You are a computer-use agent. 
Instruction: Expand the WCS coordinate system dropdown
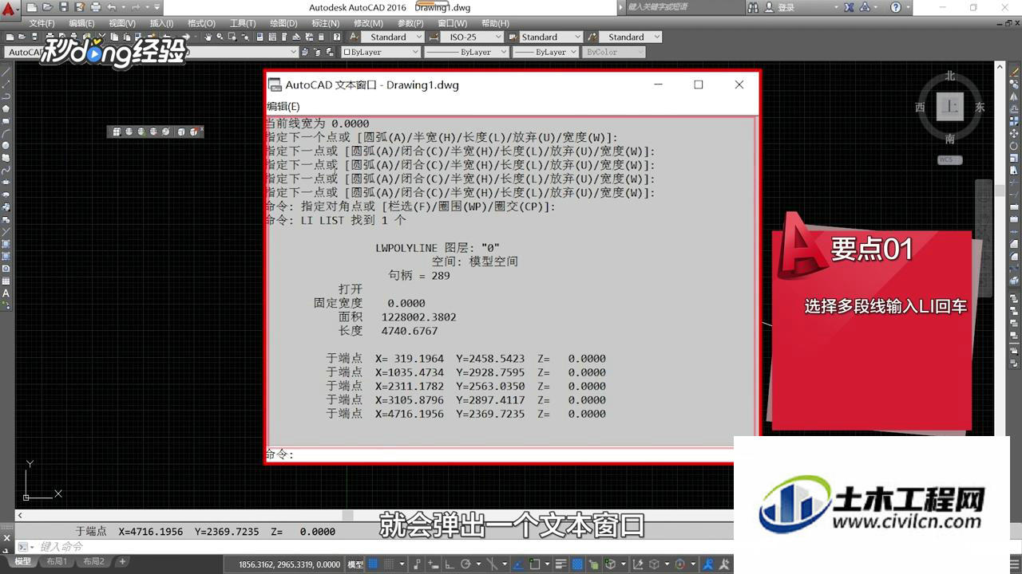pyautogui.click(x=949, y=159)
